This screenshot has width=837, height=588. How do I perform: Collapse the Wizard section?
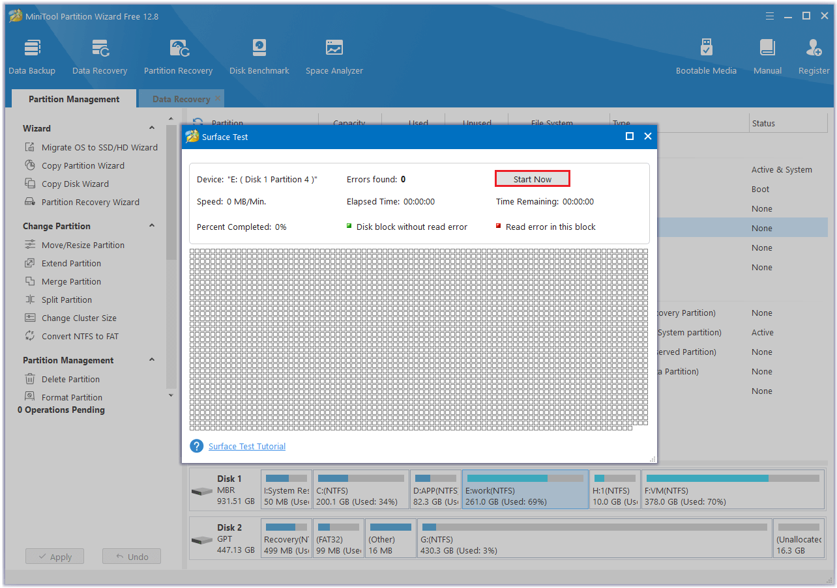[152, 128]
